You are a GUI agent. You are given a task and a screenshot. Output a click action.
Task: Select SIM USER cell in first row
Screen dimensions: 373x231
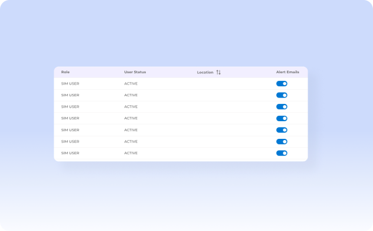click(70, 83)
